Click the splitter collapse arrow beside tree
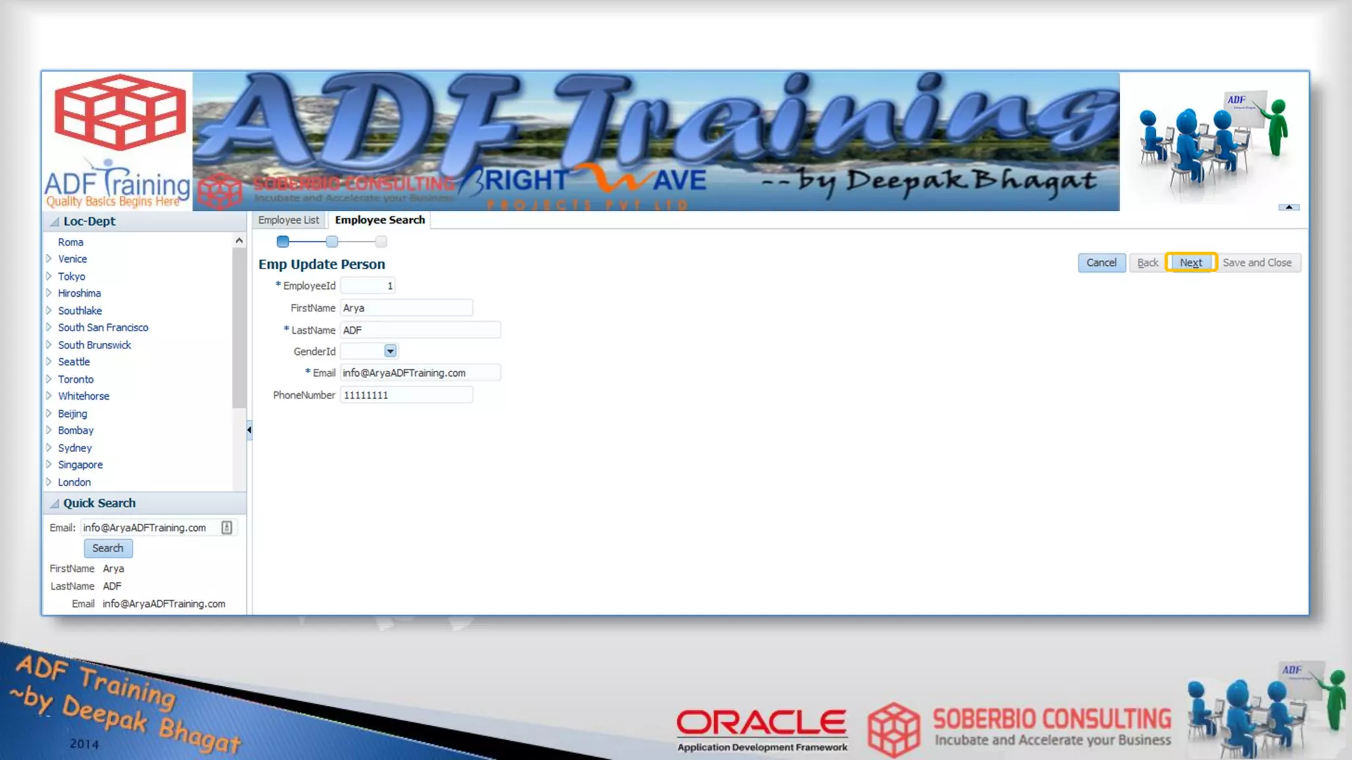 [x=249, y=430]
